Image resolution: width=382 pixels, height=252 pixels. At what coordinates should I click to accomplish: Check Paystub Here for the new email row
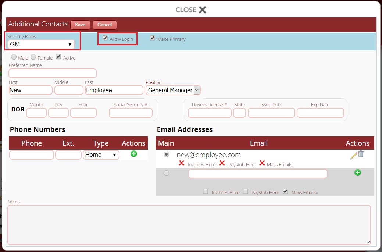pyautogui.click(x=246, y=192)
